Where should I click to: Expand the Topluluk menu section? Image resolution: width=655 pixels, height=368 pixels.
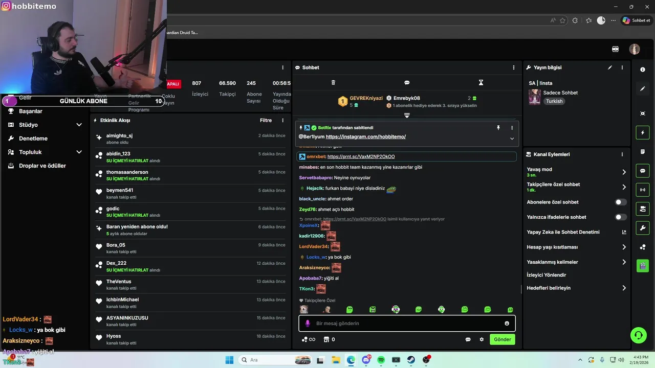45,152
